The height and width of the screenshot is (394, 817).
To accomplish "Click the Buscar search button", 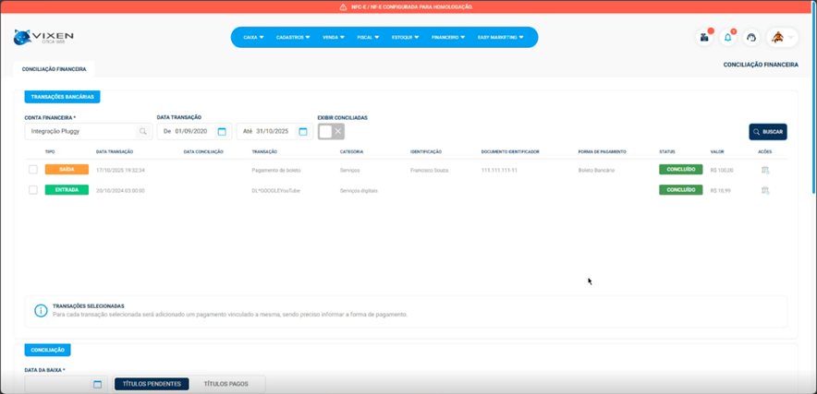I will coord(768,132).
